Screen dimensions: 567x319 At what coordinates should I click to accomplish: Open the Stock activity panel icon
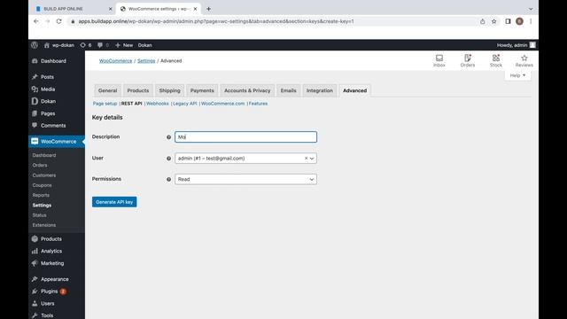496,60
